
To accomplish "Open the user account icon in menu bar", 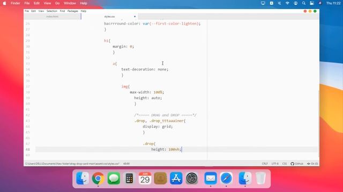I will (295, 3).
